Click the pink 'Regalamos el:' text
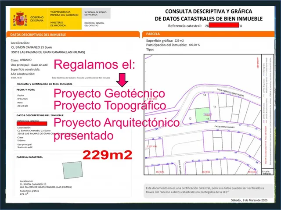Image resolution: width=281 pixels, height=210 pixels. 94,64
